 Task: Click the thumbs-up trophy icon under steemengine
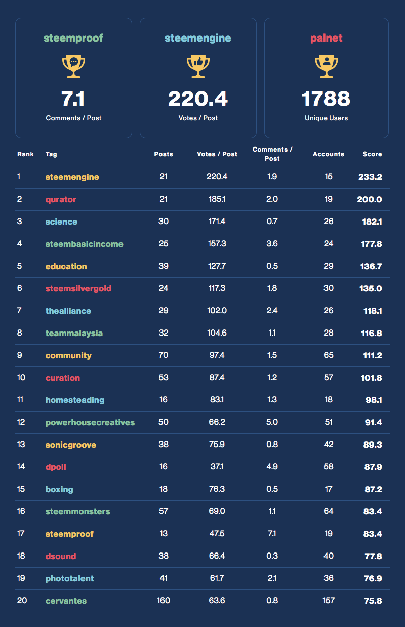pyautogui.click(x=198, y=66)
